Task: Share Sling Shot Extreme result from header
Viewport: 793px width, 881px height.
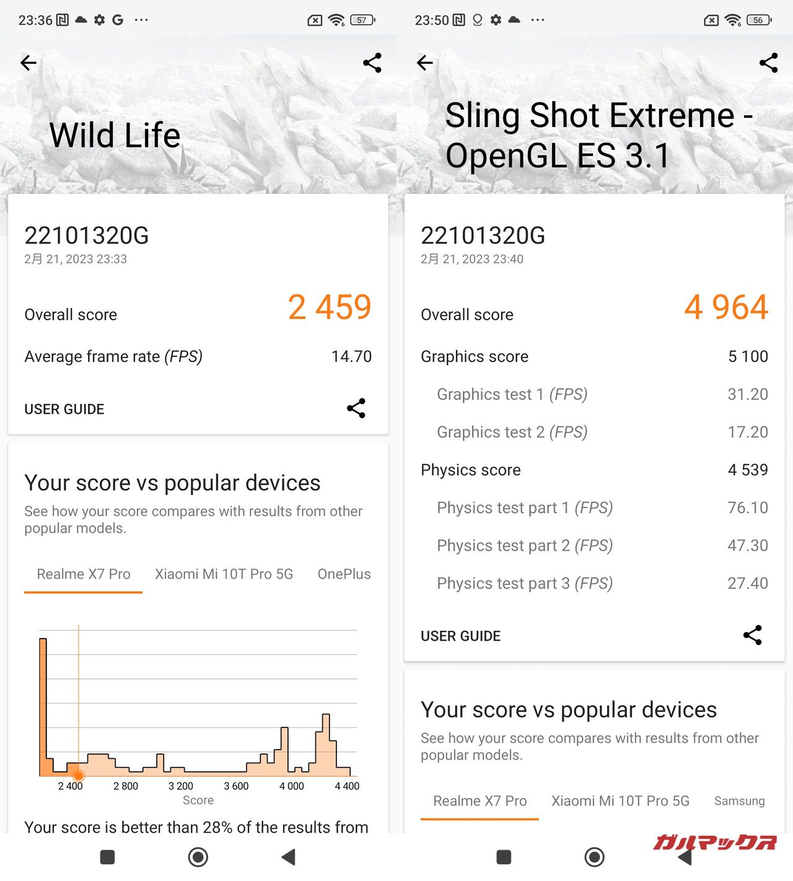Action: click(768, 63)
